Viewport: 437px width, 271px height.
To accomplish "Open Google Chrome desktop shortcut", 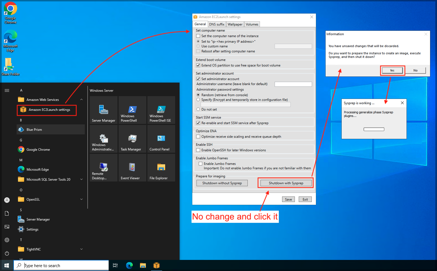I will coord(10,13).
